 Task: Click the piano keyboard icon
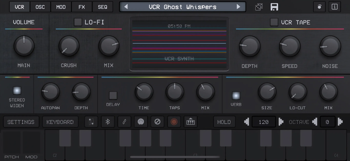tap(190, 122)
